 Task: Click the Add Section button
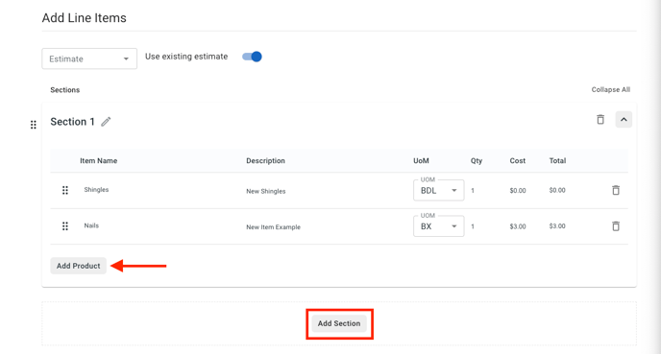[339, 323]
